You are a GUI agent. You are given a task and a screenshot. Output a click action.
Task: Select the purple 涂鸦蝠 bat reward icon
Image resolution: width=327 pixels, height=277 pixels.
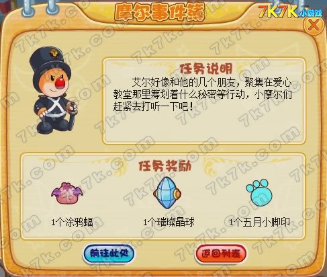(67, 193)
